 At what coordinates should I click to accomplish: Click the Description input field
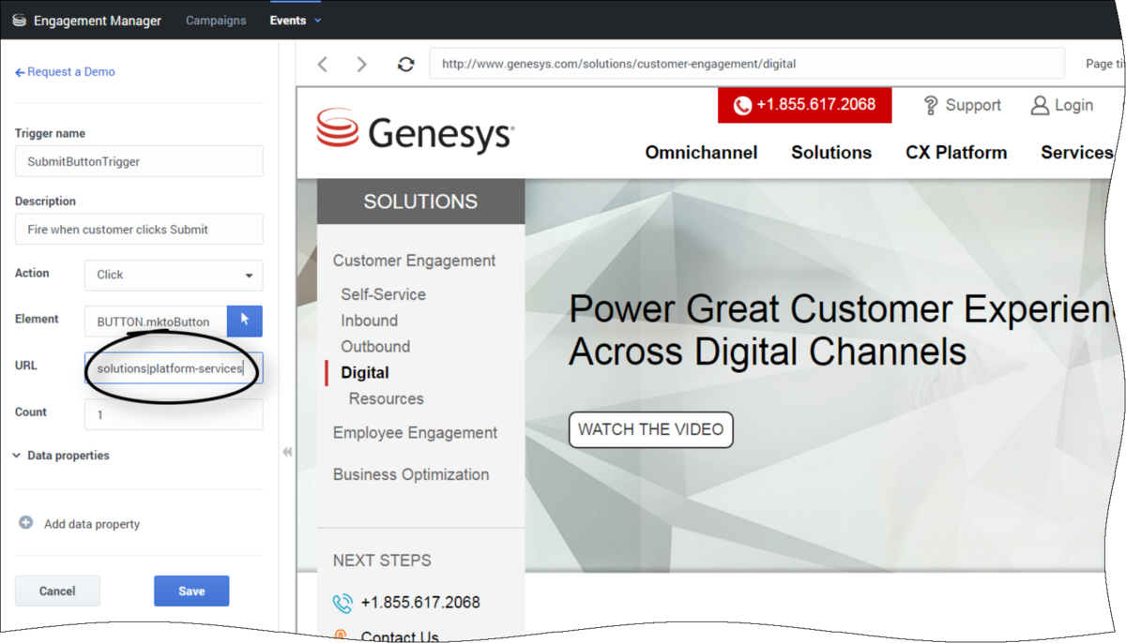[139, 229]
